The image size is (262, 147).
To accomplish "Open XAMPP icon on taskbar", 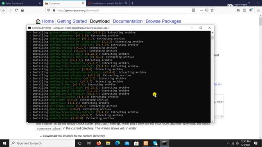I will (x=146, y=143).
